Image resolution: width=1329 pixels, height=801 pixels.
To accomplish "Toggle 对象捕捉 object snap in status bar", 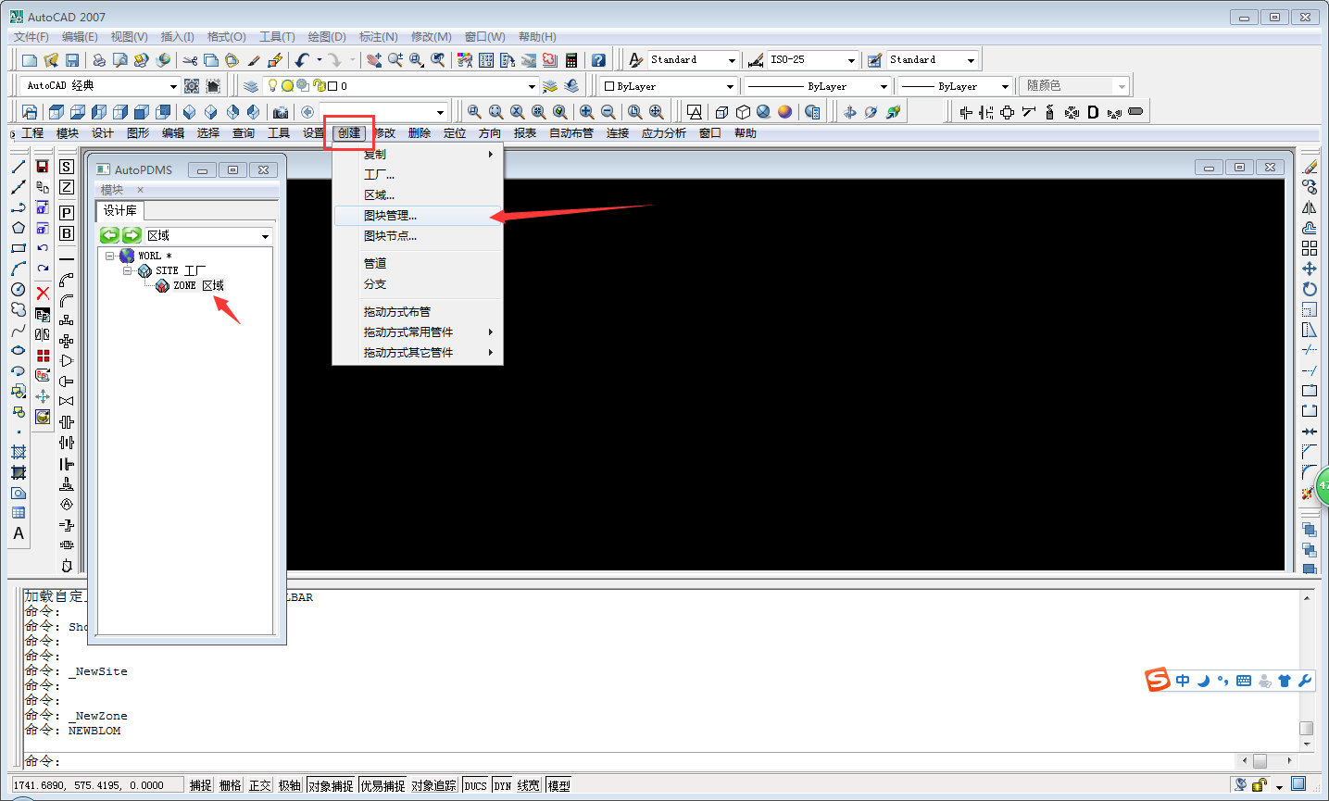I will [331, 785].
